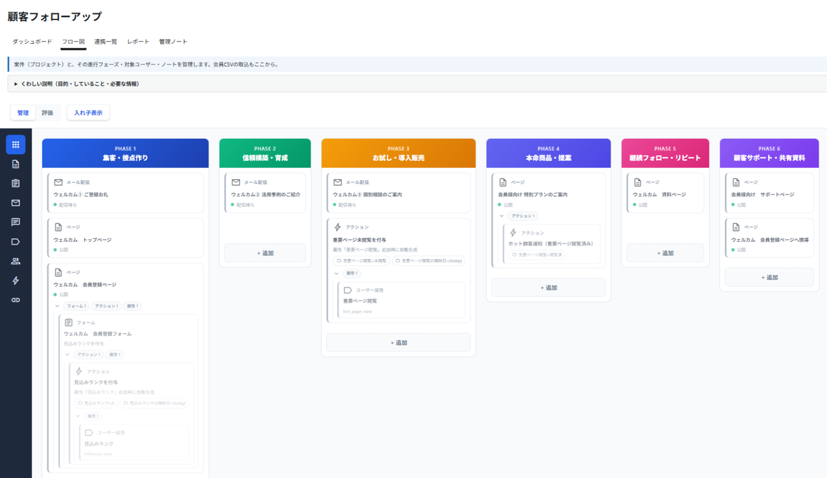Add an item to Phase 3 お試し・導入販売
827x478 pixels.
click(x=399, y=343)
